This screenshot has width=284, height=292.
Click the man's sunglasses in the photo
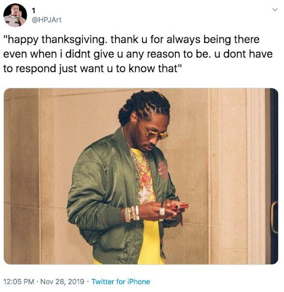coord(155,132)
